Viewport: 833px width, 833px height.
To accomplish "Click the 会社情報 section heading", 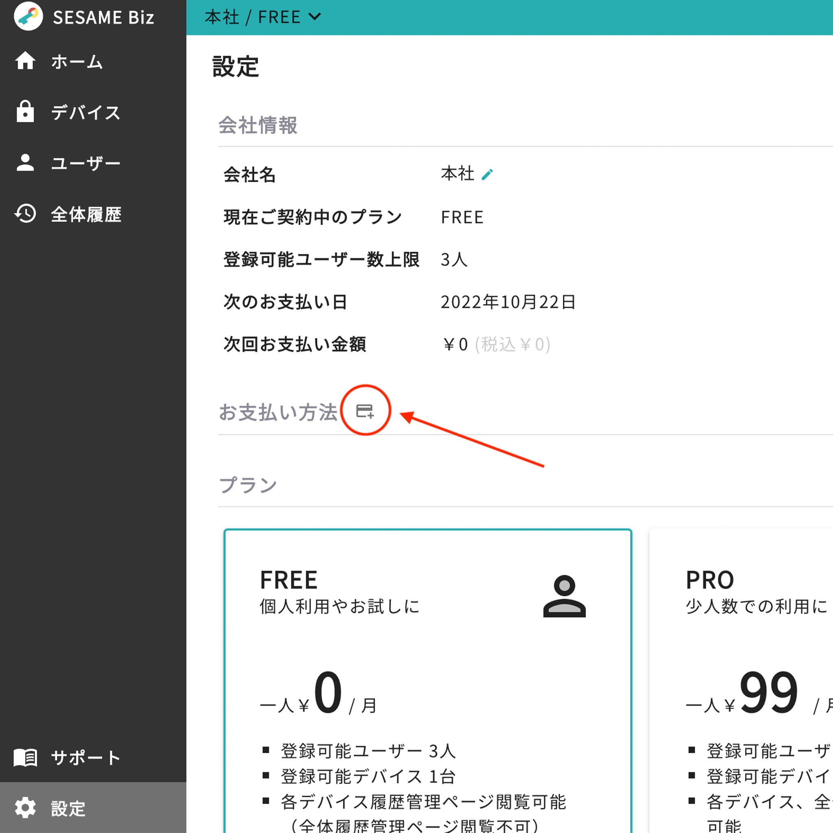I will [258, 125].
